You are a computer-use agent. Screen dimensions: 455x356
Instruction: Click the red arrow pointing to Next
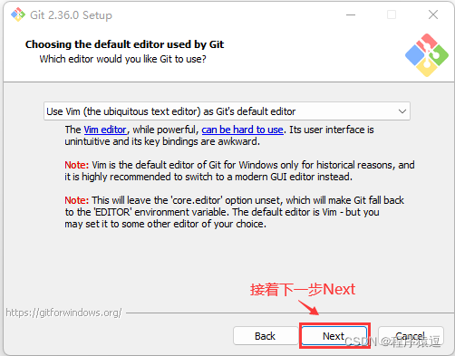click(x=308, y=307)
